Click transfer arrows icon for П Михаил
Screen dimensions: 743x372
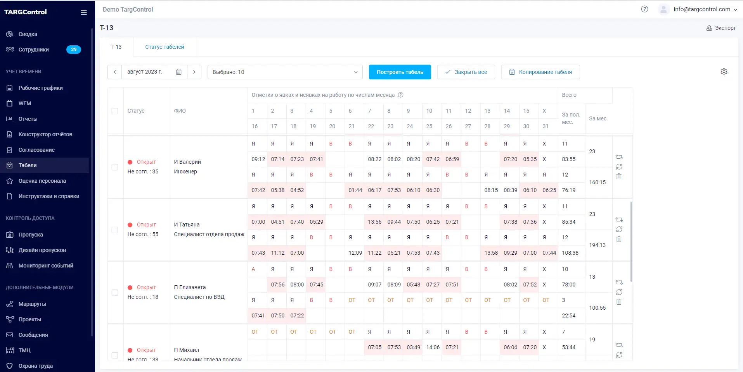point(619,345)
